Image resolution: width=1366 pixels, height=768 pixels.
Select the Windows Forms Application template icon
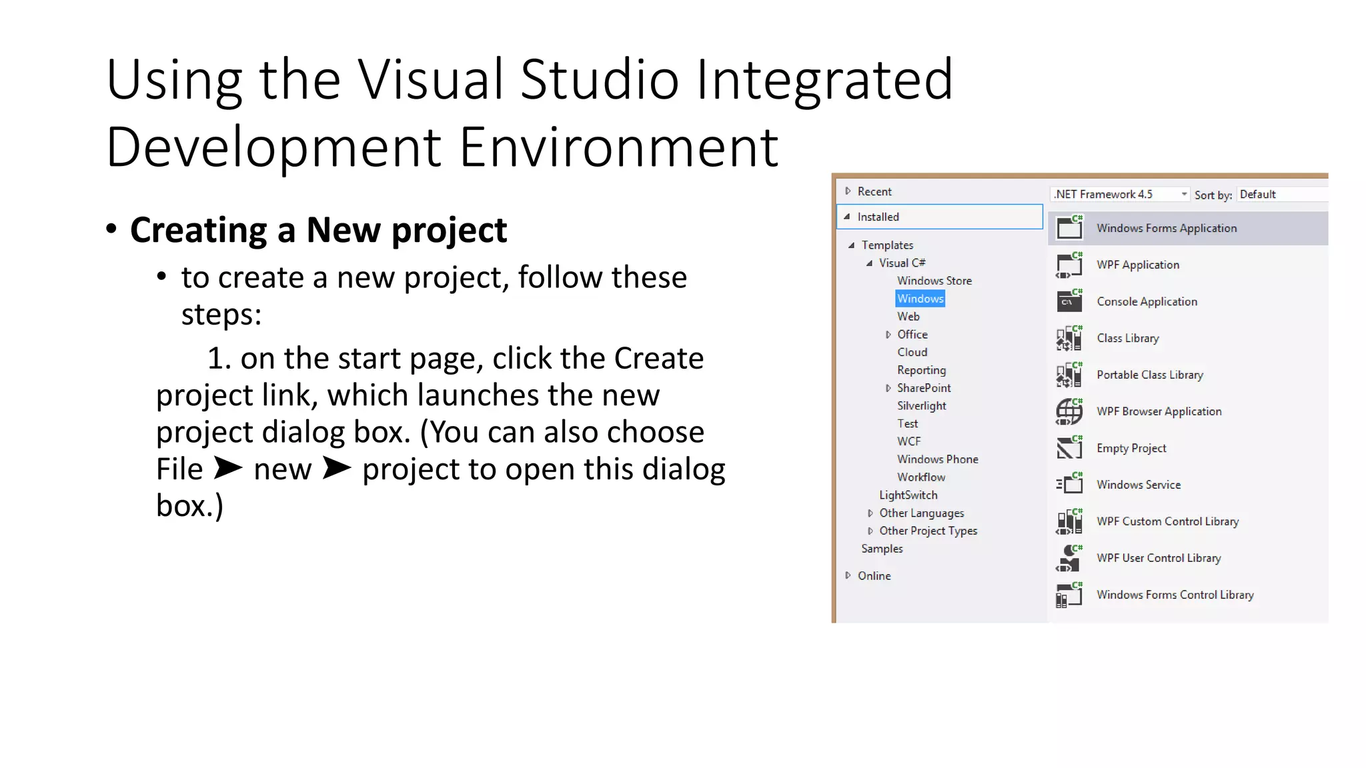(1069, 228)
